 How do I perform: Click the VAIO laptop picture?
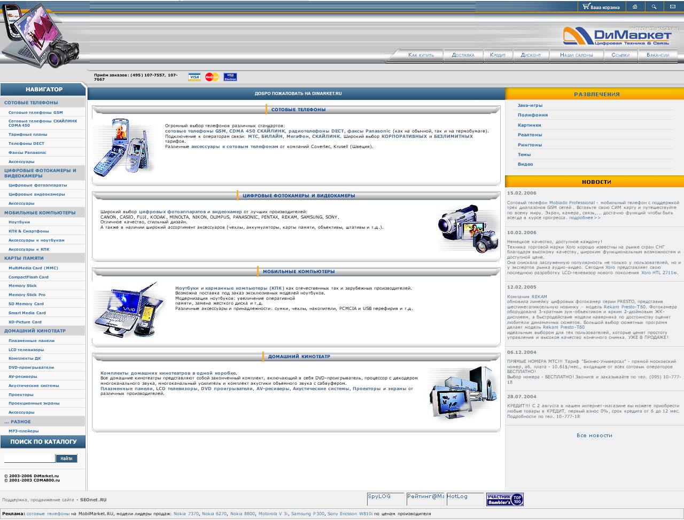(x=129, y=310)
